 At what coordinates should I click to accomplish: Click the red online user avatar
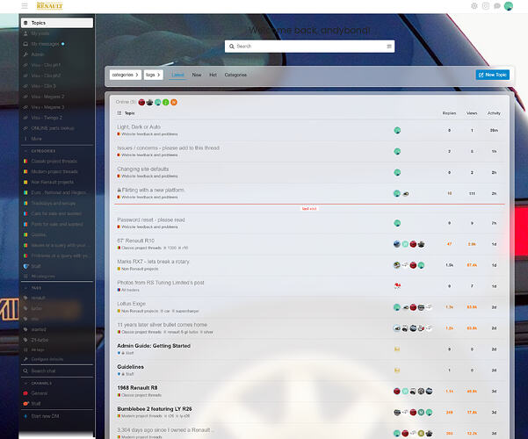click(x=141, y=102)
